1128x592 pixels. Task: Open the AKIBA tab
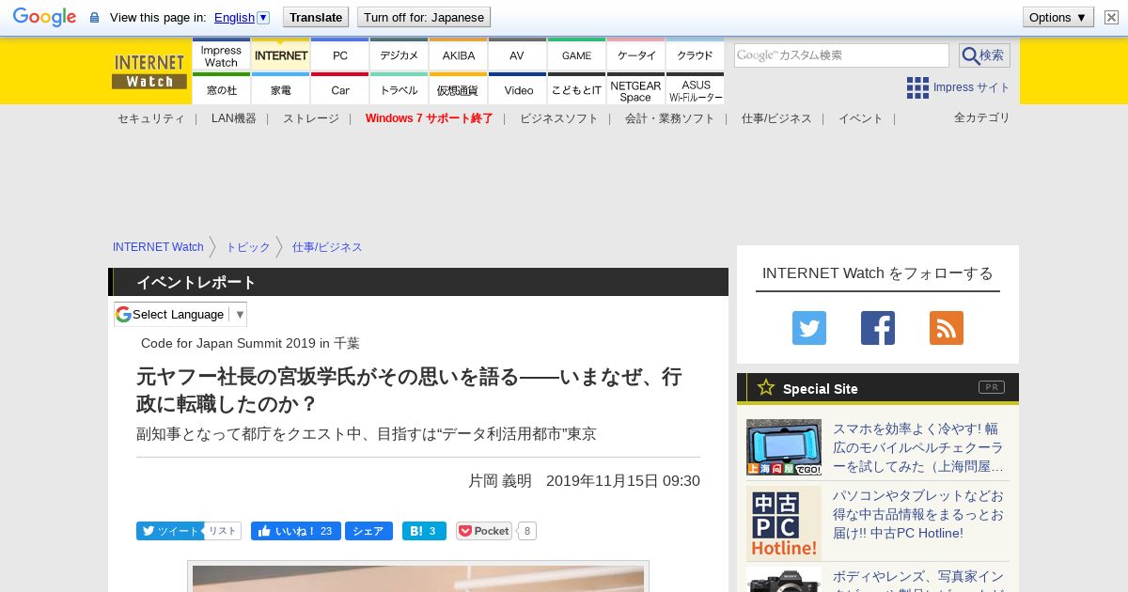pyautogui.click(x=458, y=55)
